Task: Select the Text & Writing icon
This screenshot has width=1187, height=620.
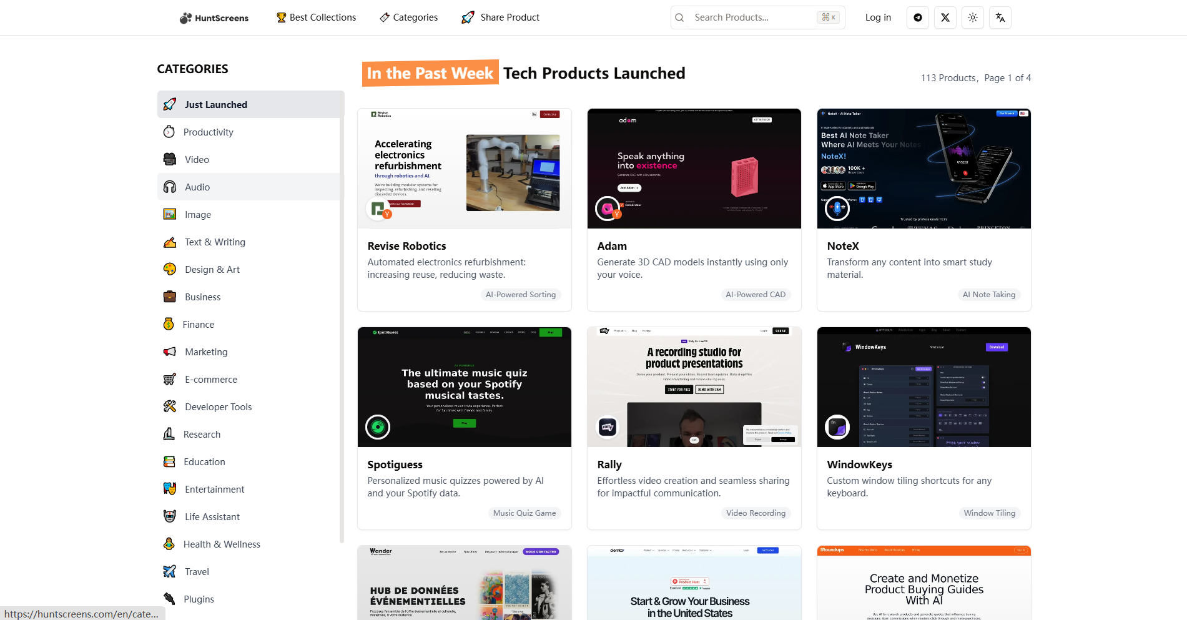Action: point(170,242)
